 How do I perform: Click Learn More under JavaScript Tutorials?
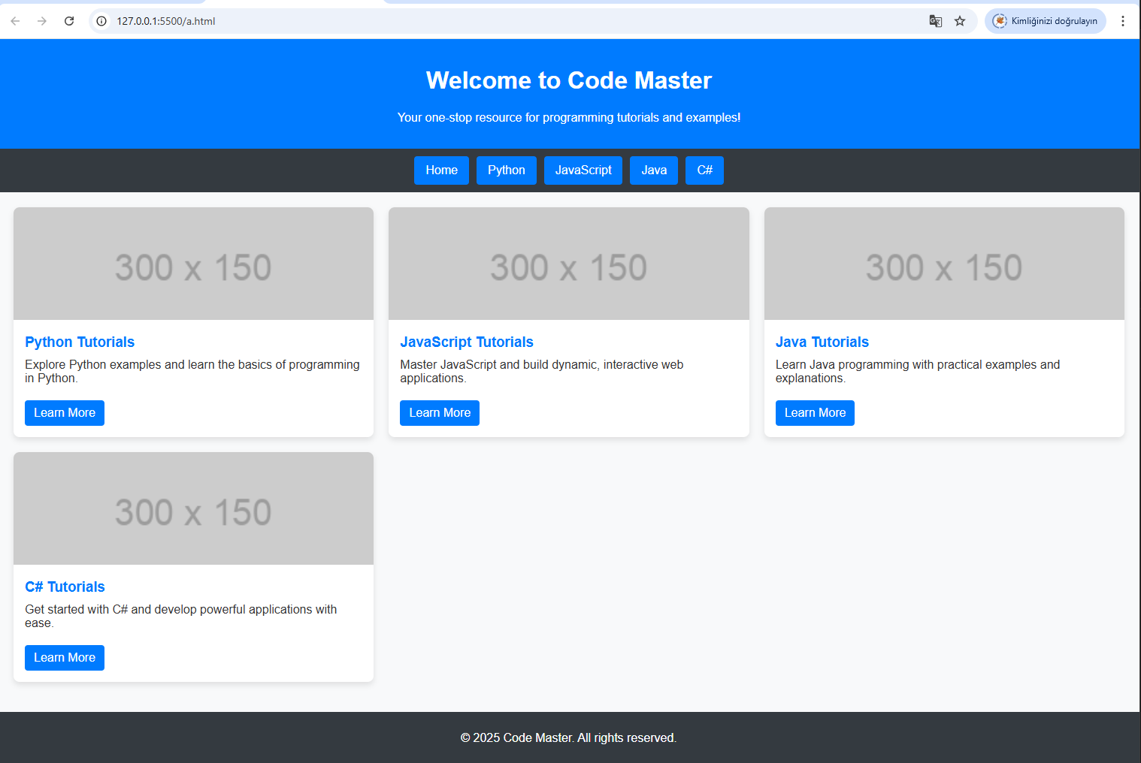click(440, 413)
